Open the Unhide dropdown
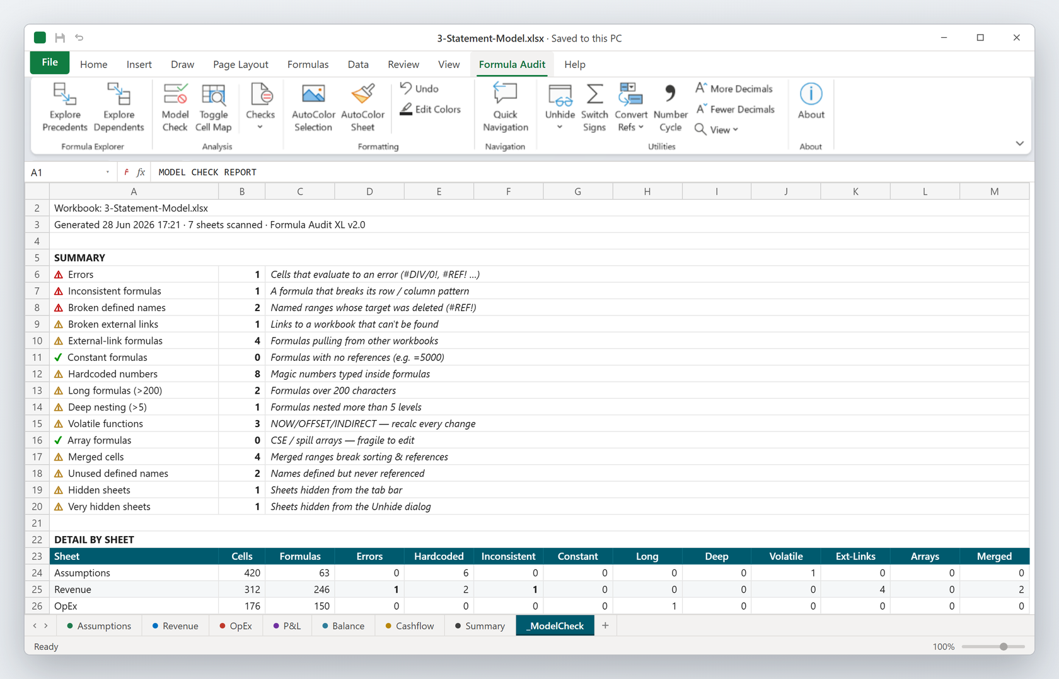 click(x=560, y=107)
